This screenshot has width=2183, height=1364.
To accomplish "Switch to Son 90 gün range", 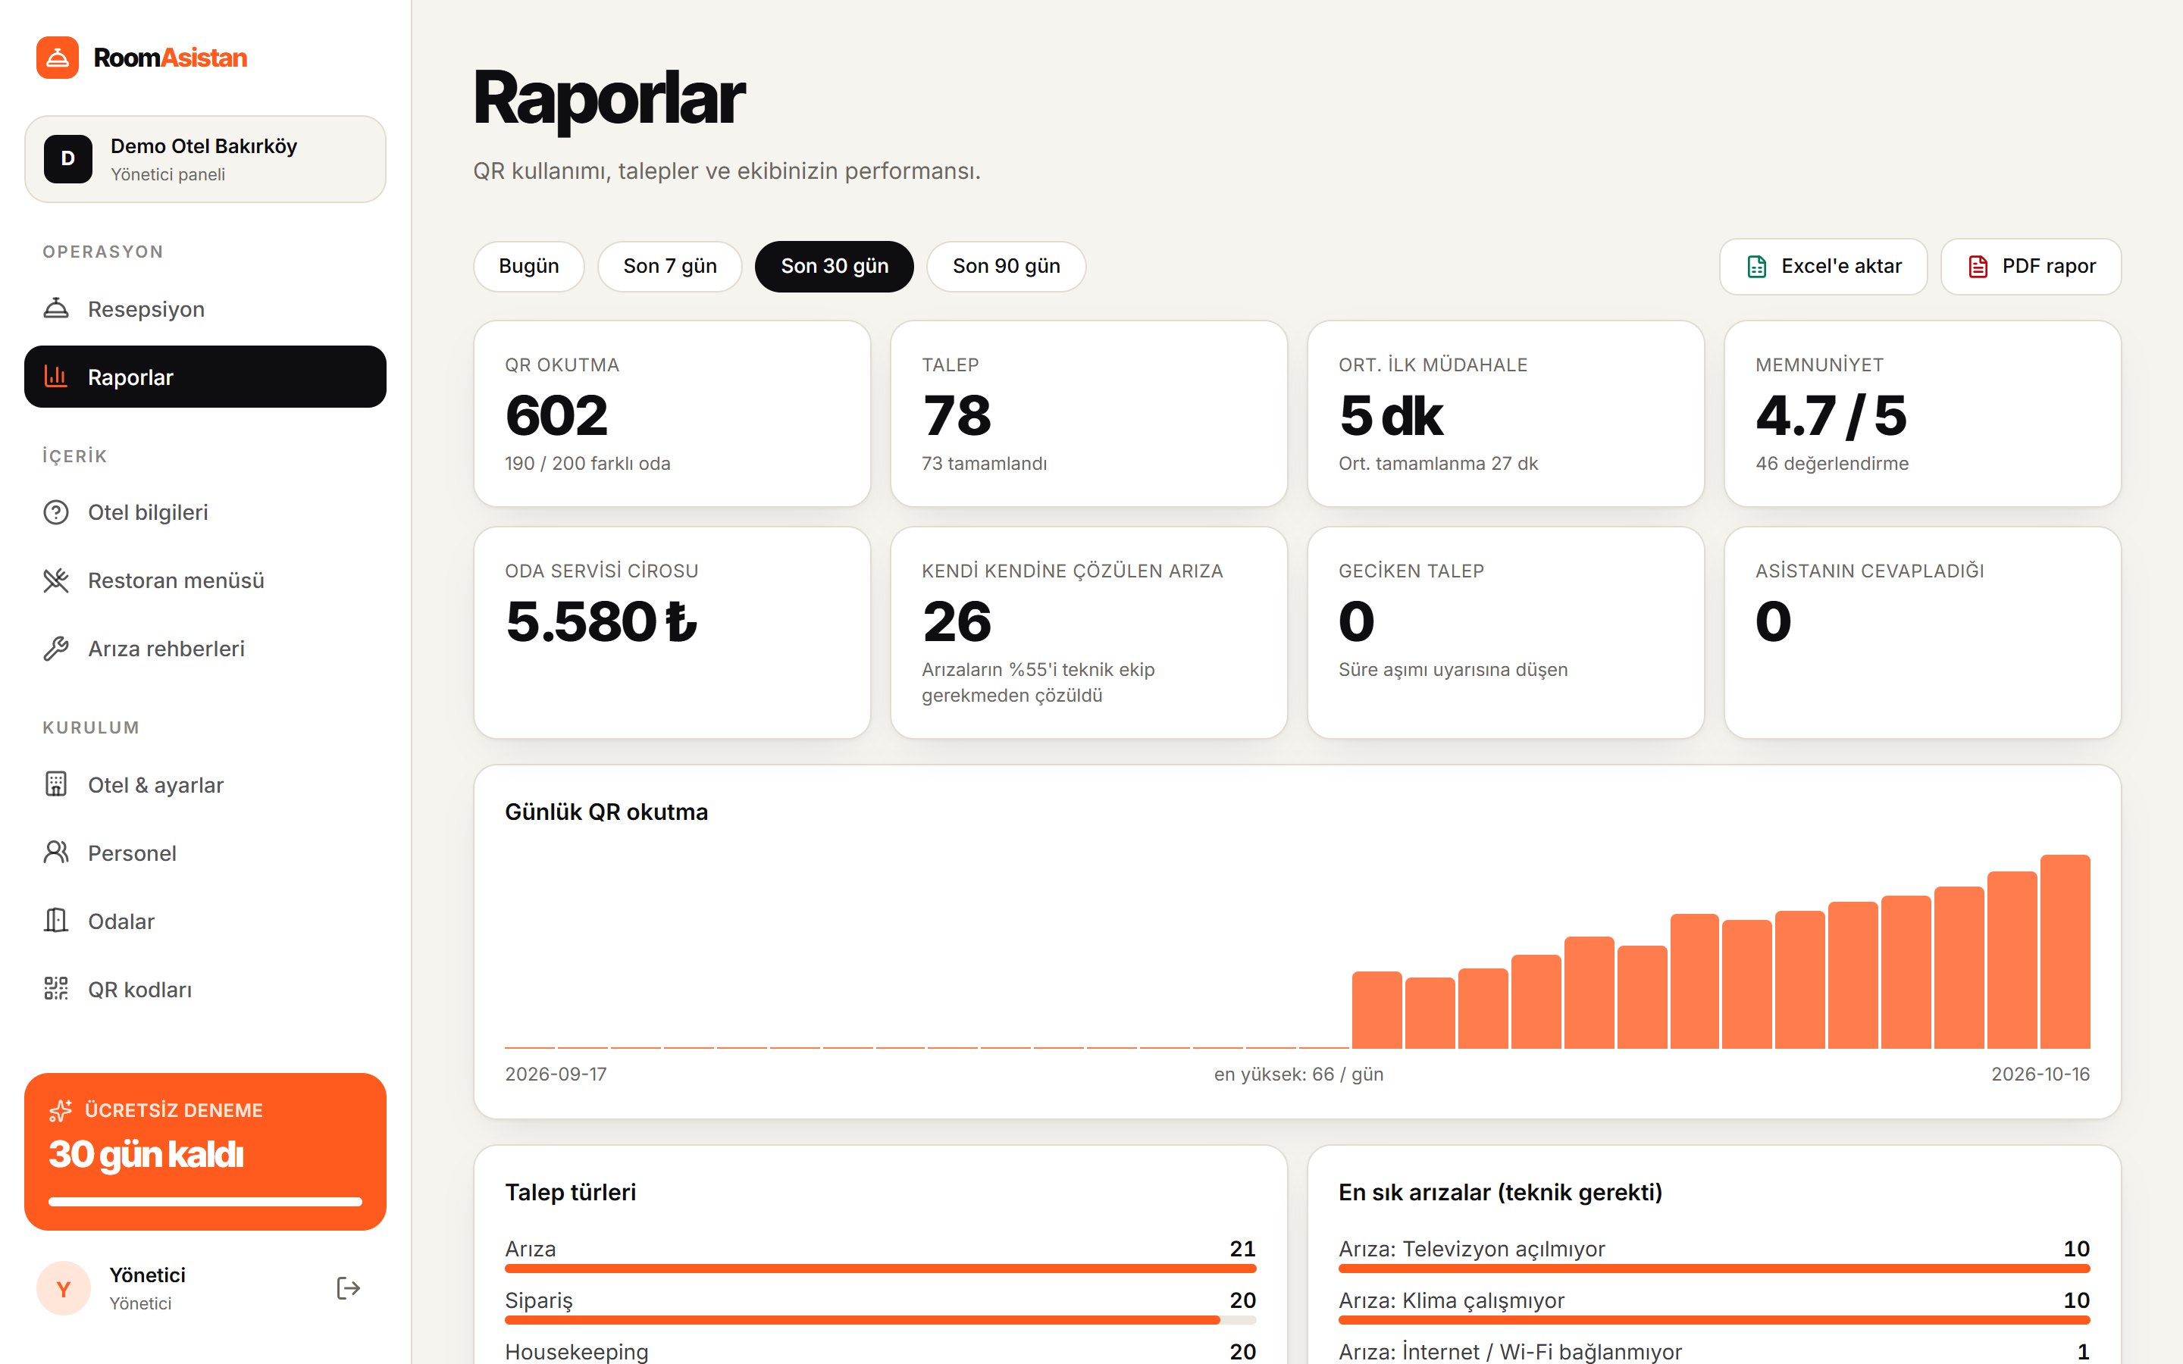I will (1006, 266).
